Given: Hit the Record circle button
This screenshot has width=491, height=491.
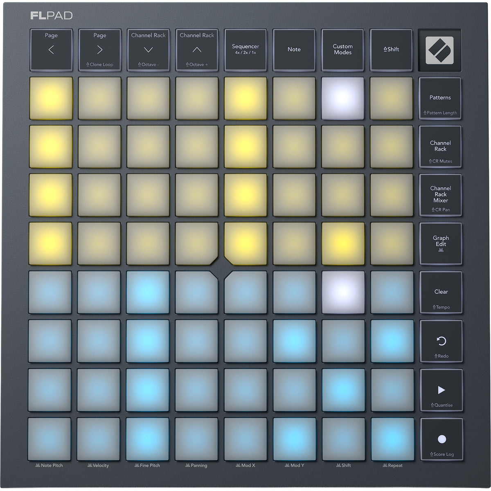Looking at the screenshot, I should click(x=441, y=439).
